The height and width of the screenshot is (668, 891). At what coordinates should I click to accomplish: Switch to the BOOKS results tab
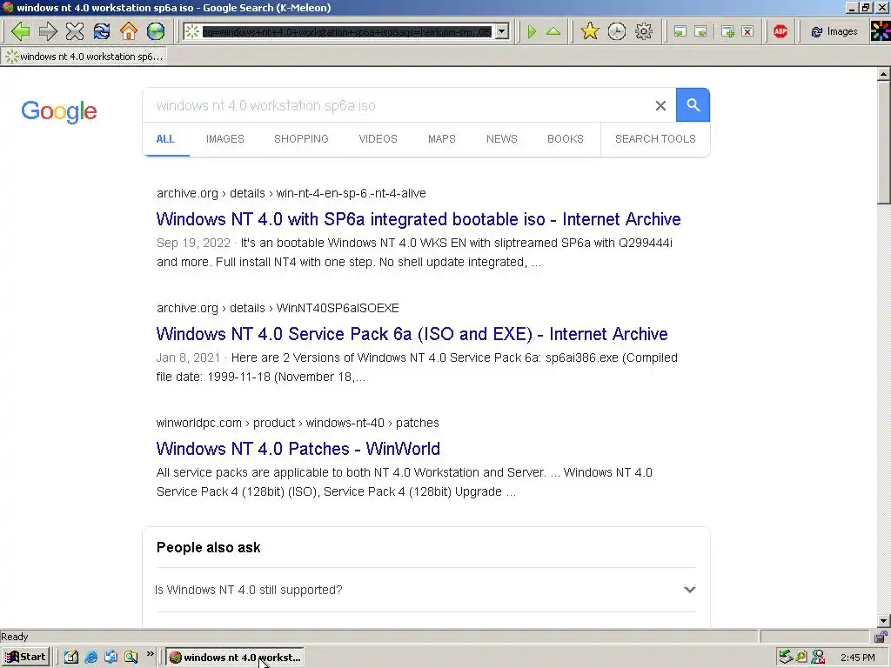(566, 139)
